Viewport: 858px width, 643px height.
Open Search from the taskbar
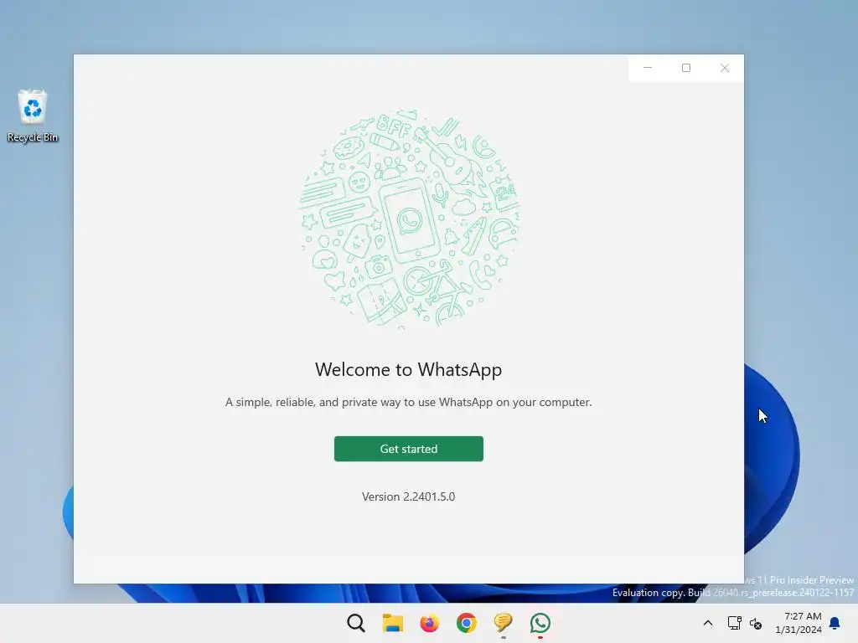(x=355, y=623)
